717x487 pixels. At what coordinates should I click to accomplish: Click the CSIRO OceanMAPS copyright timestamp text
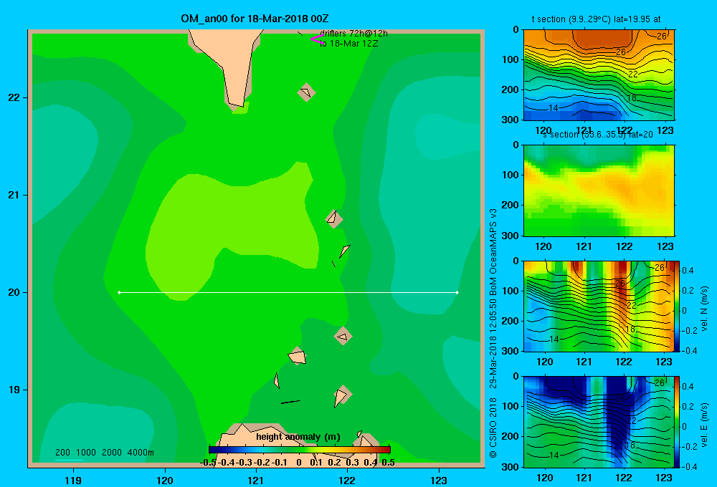(x=493, y=334)
